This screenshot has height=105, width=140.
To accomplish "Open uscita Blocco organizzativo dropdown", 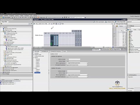I will click(x=87, y=75).
